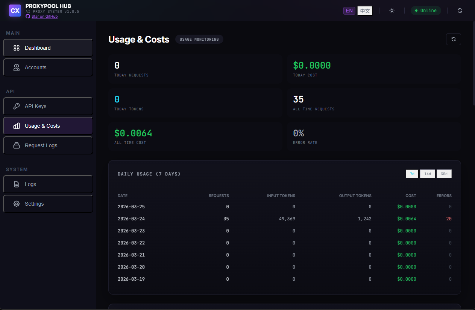Click the ERRORS column header
The height and width of the screenshot is (310, 475).
pos(444,196)
